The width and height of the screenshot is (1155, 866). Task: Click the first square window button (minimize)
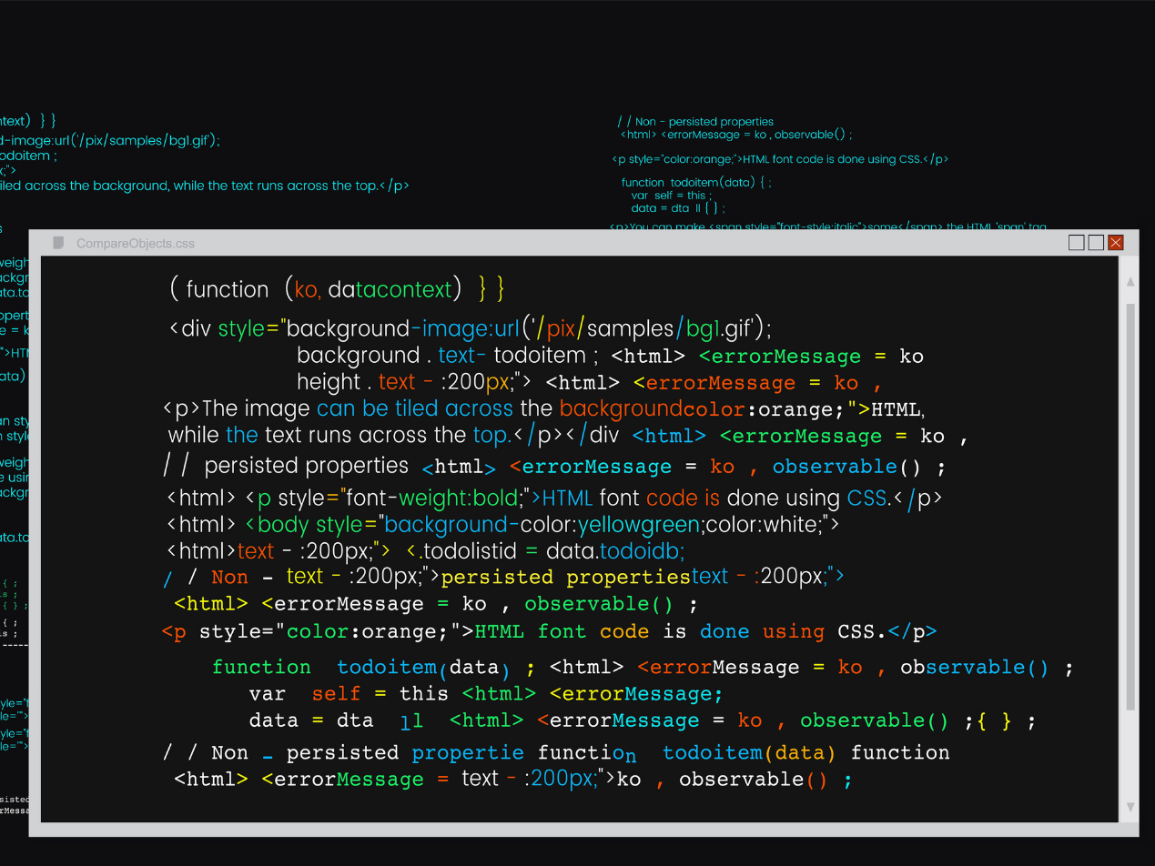[1076, 243]
